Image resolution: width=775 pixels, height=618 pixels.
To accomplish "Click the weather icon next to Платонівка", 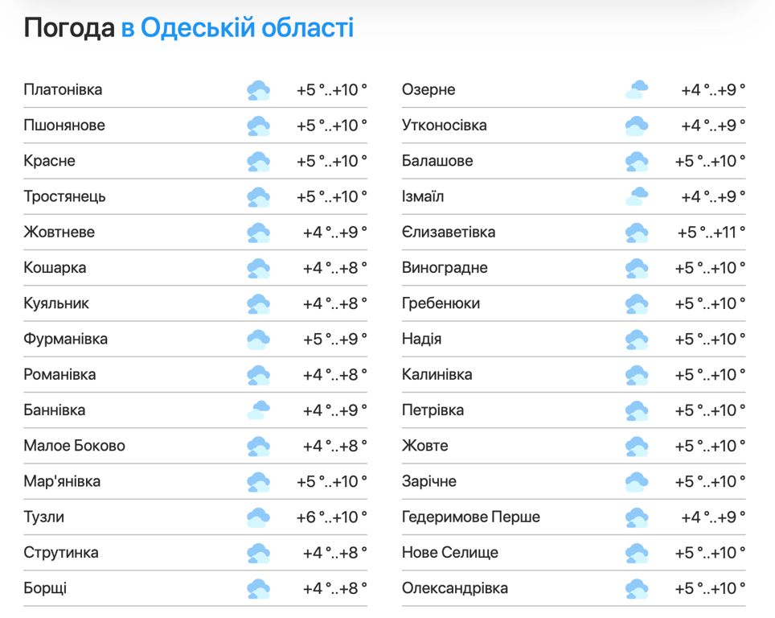I will point(258,90).
